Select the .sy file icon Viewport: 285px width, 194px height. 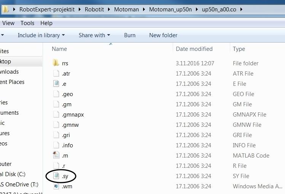[x=56, y=176]
